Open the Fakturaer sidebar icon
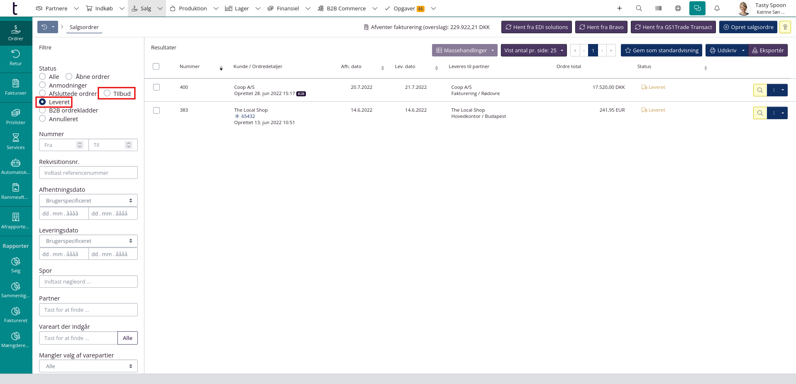The width and height of the screenshot is (796, 384). [16, 87]
